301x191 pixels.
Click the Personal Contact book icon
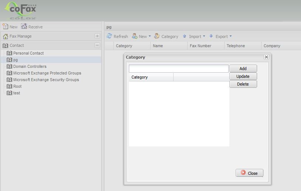pos(9,53)
